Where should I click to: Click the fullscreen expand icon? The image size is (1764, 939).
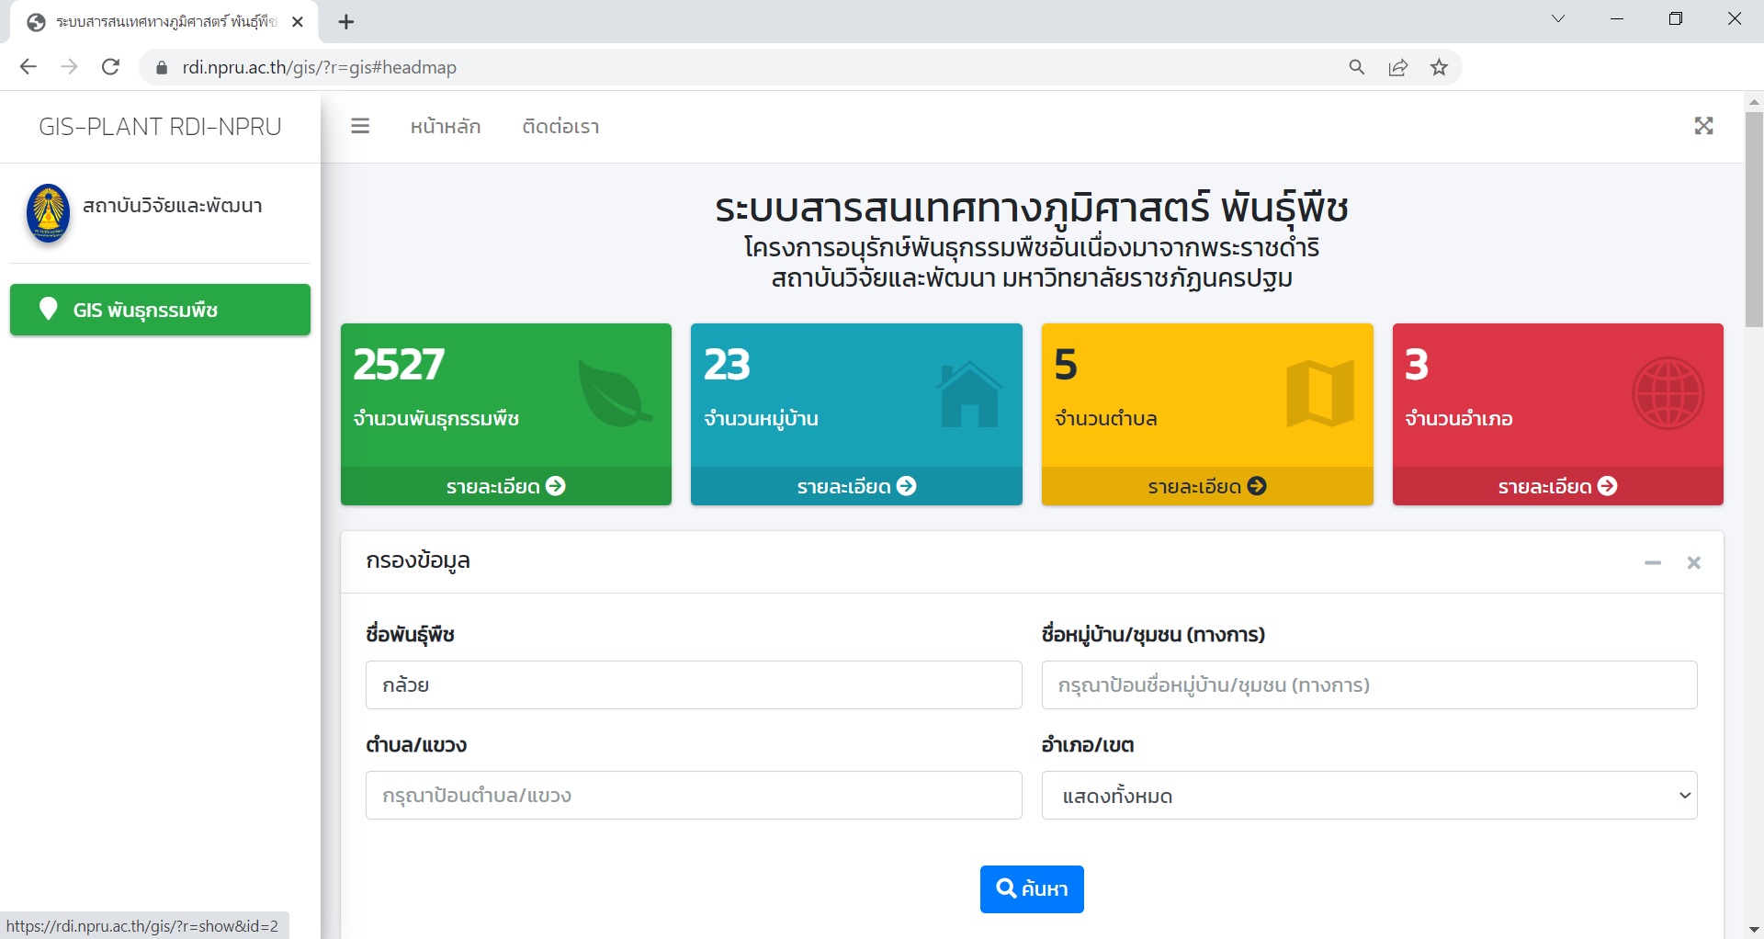coord(1703,126)
